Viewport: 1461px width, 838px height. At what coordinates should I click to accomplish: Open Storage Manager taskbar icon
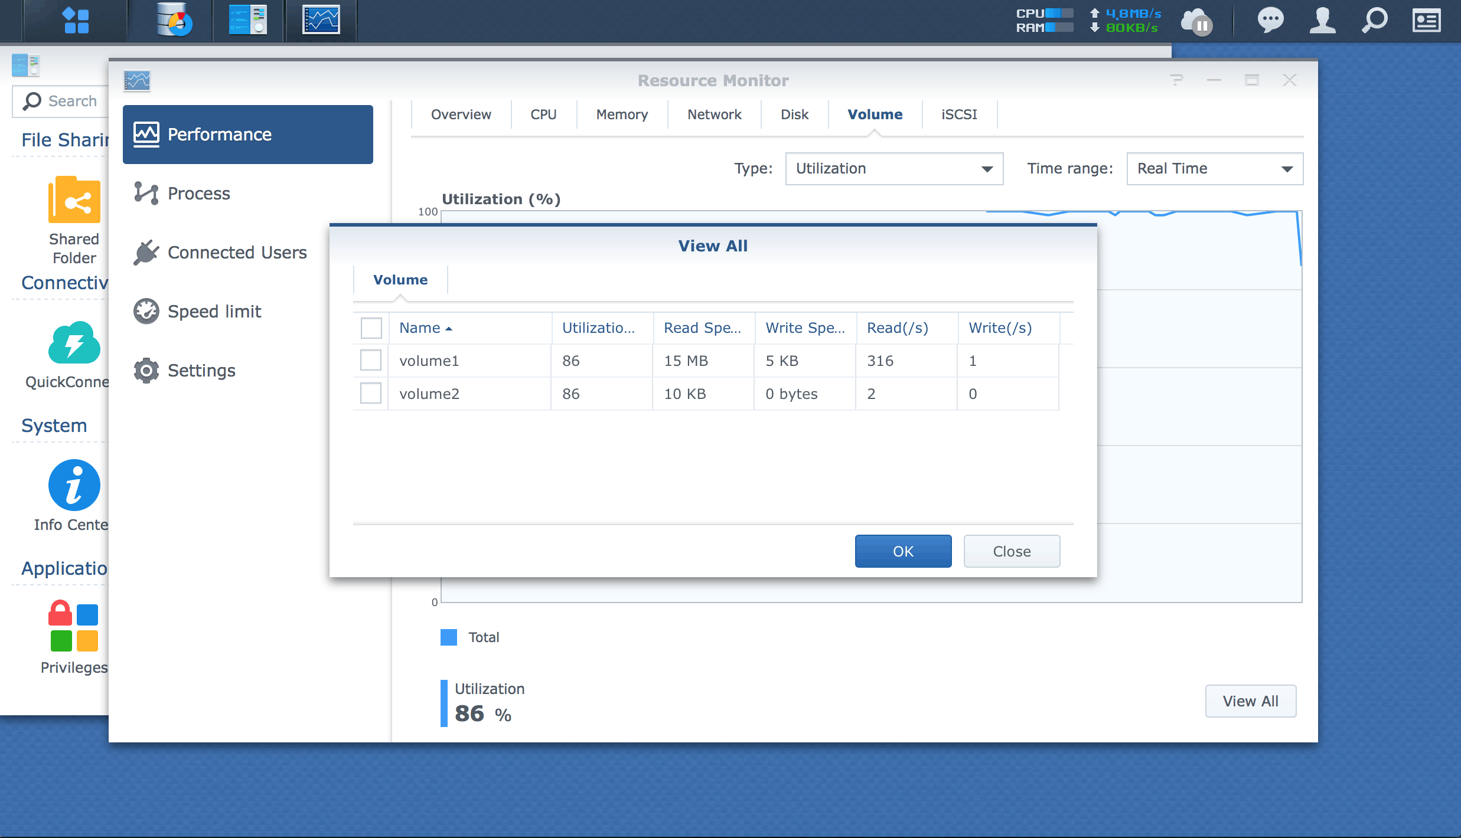[x=175, y=21]
